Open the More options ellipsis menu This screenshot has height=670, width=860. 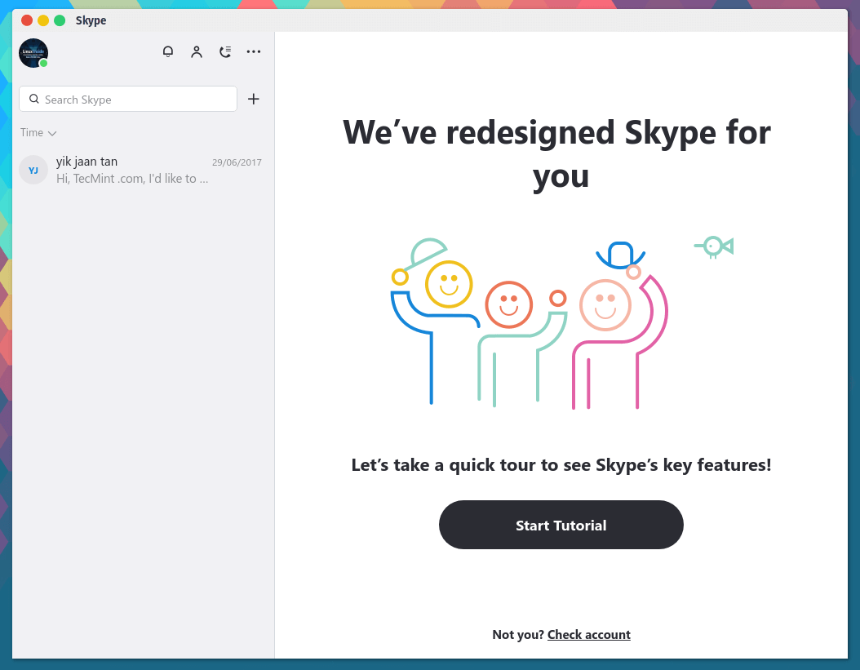pos(254,52)
